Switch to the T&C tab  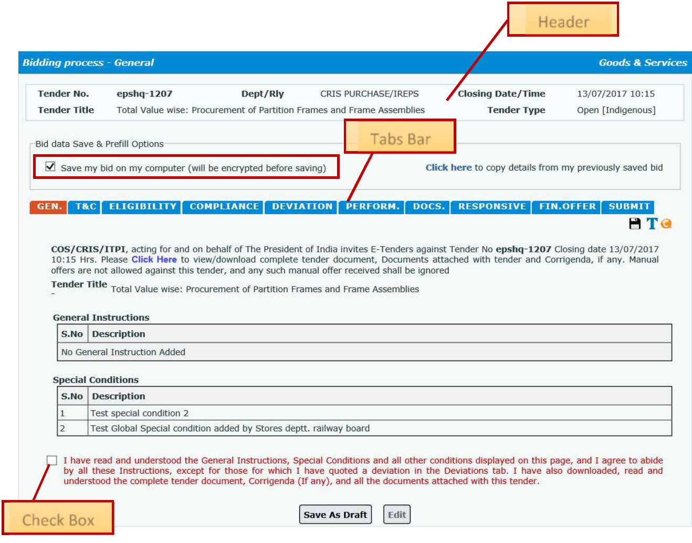[85, 207]
